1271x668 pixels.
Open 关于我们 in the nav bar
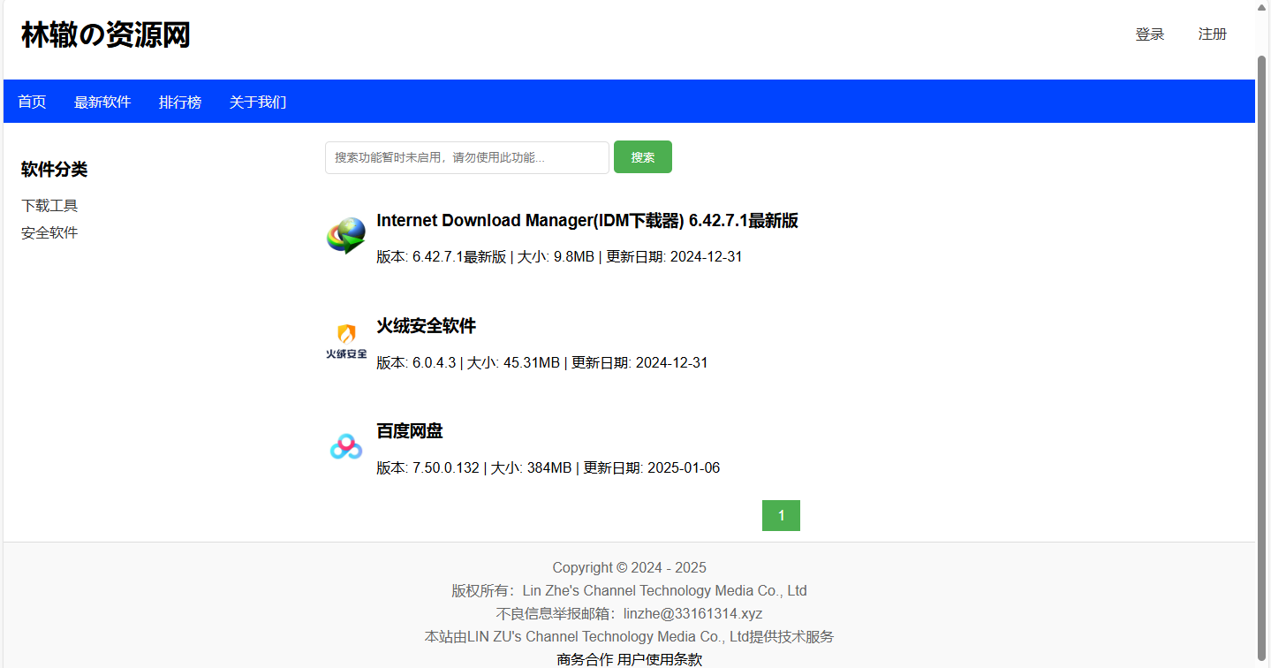pos(258,102)
